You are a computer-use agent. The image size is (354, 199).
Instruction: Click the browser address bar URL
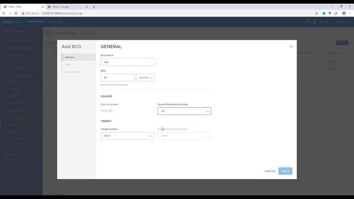(62, 13)
